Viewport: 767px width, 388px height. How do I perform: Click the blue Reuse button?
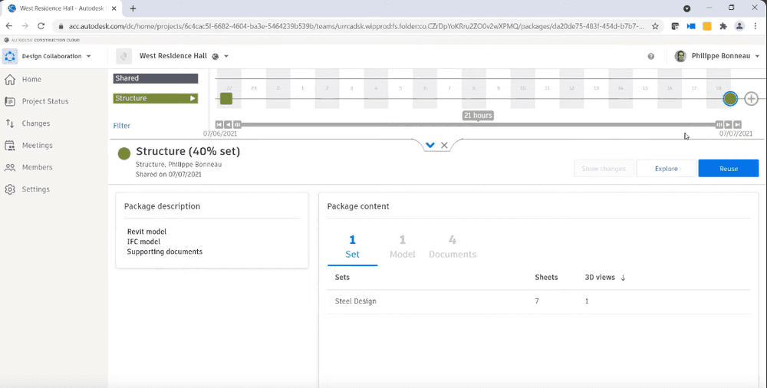pos(728,169)
